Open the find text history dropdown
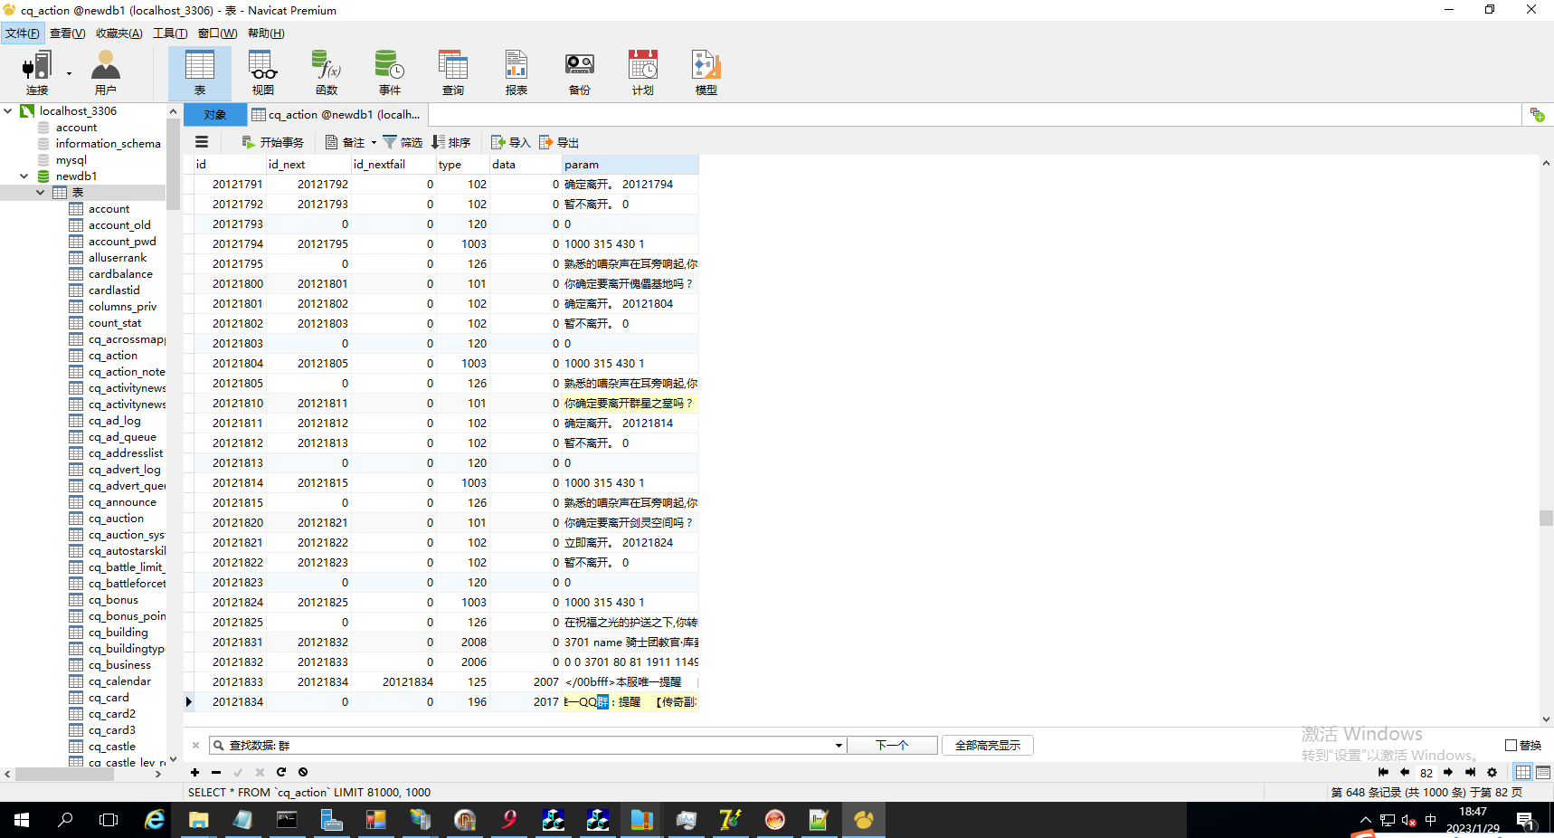This screenshot has width=1554, height=838. [839, 746]
